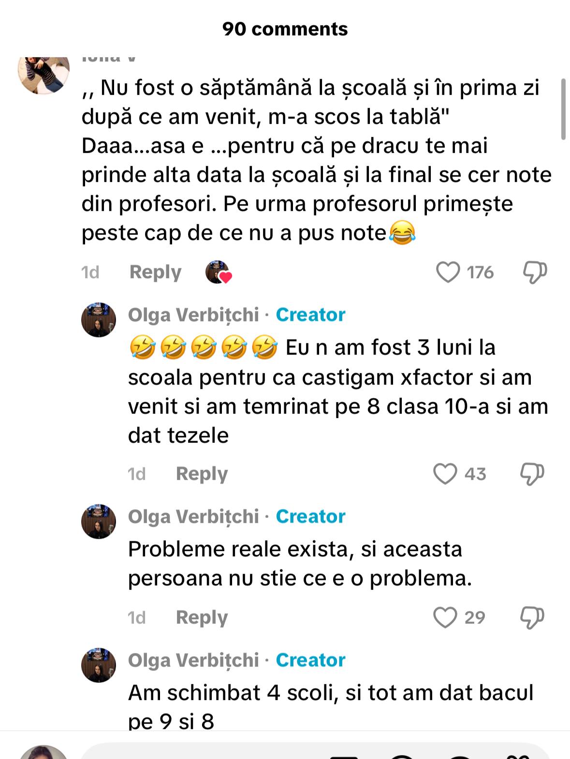Like the top comment with 176 likes
The width and height of the screenshot is (570, 759).
click(448, 272)
